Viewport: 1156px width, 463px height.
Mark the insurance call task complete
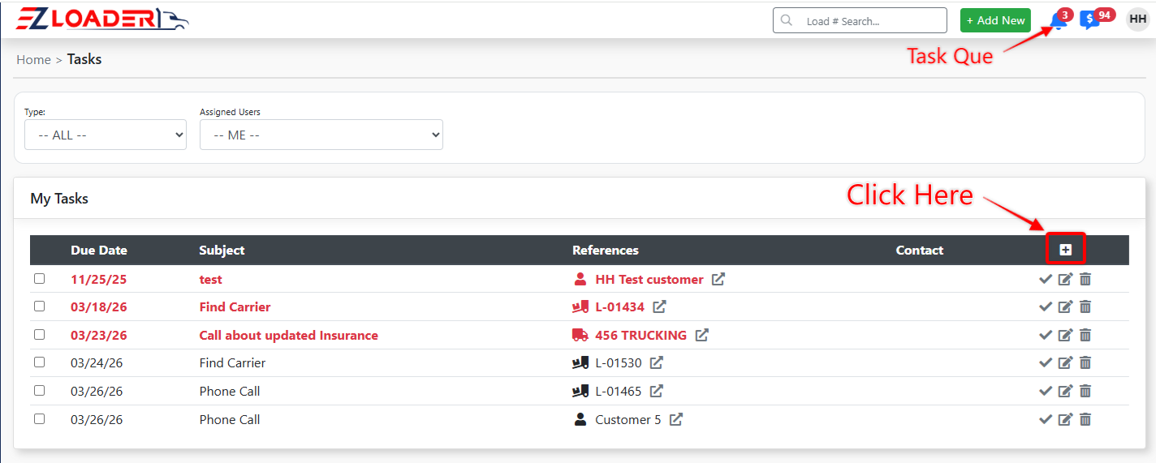(1046, 336)
